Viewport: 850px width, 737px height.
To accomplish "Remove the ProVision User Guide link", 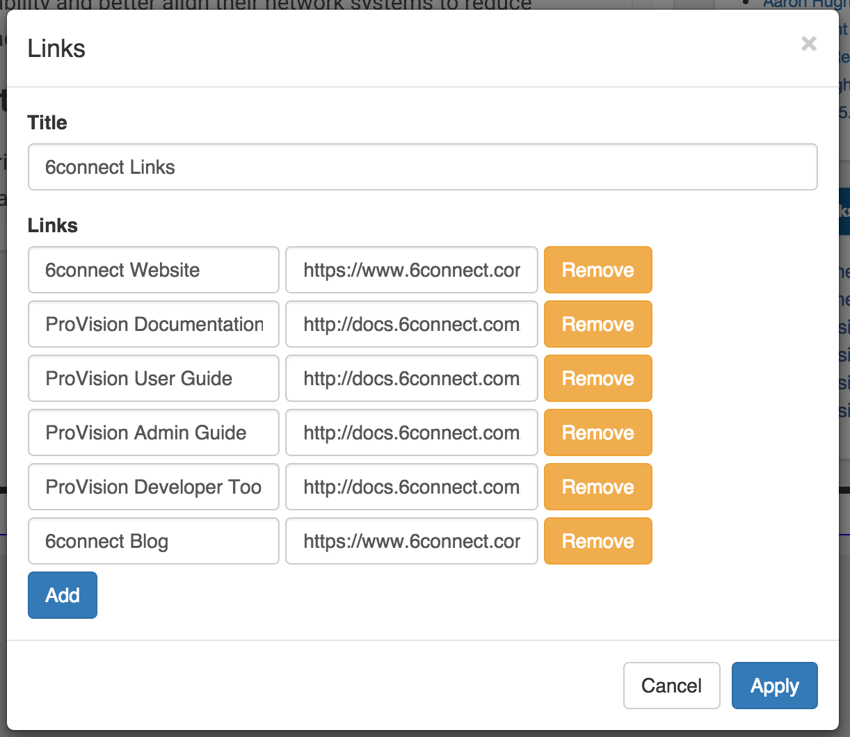I will 598,378.
